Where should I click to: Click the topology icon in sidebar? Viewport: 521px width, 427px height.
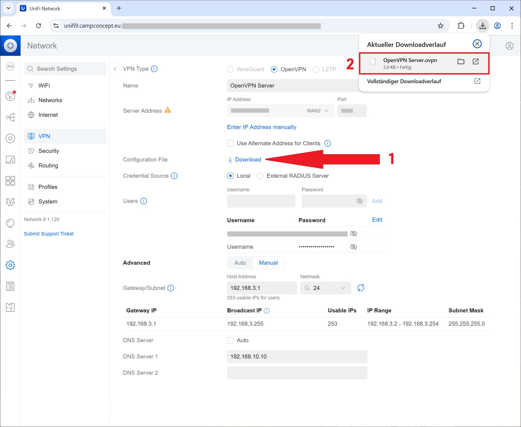click(10, 117)
